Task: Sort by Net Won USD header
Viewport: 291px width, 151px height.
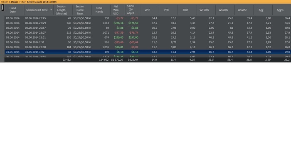Action: [116, 10]
